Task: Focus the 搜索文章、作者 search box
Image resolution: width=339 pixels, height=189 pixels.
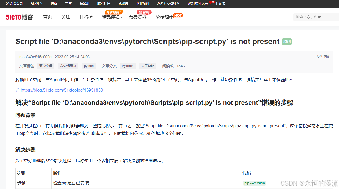Action: (316, 17)
